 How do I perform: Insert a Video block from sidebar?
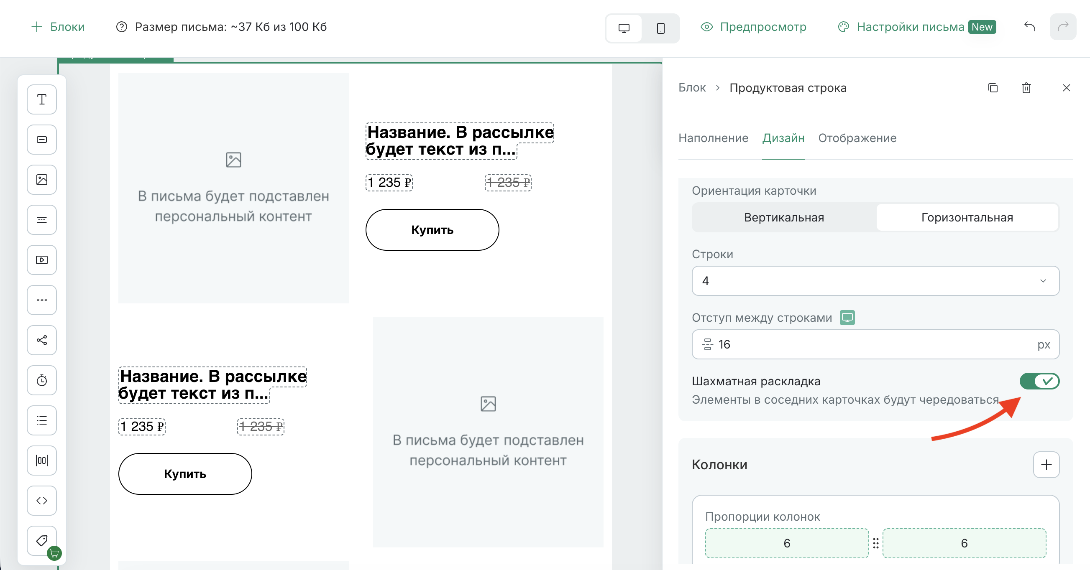coord(41,260)
